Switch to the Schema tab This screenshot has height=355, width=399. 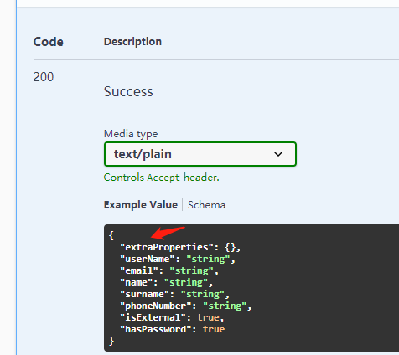click(206, 205)
